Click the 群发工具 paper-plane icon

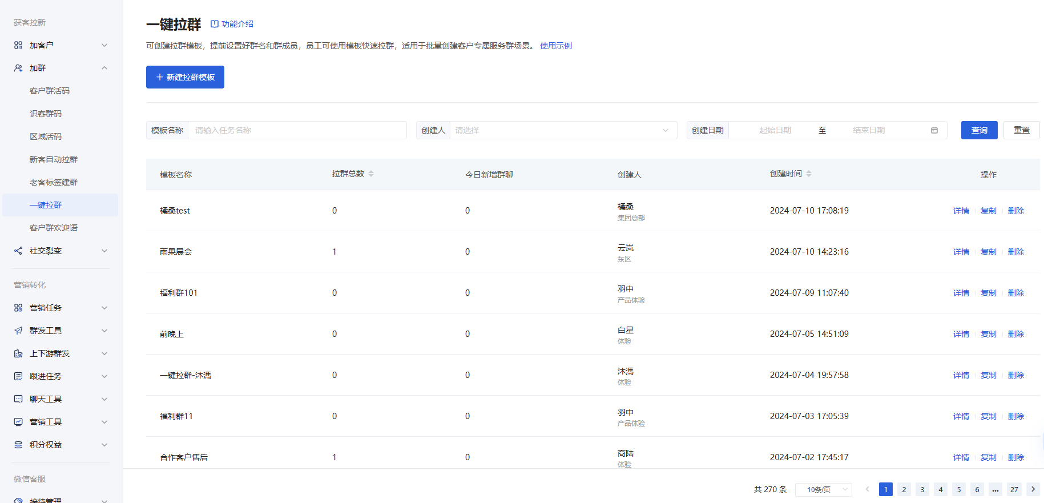[x=18, y=331]
